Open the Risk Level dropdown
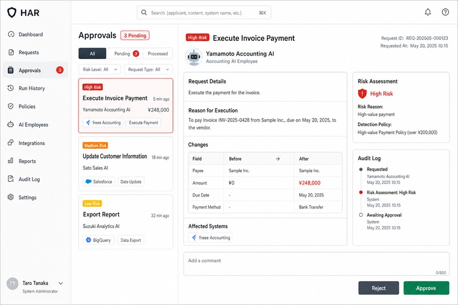458x305 pixels. 99,69
